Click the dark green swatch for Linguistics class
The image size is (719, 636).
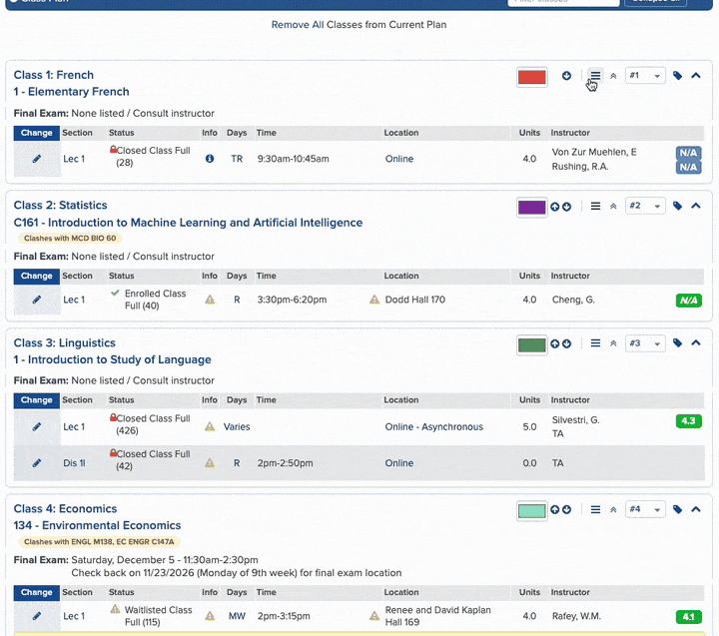tap(531, 344)
